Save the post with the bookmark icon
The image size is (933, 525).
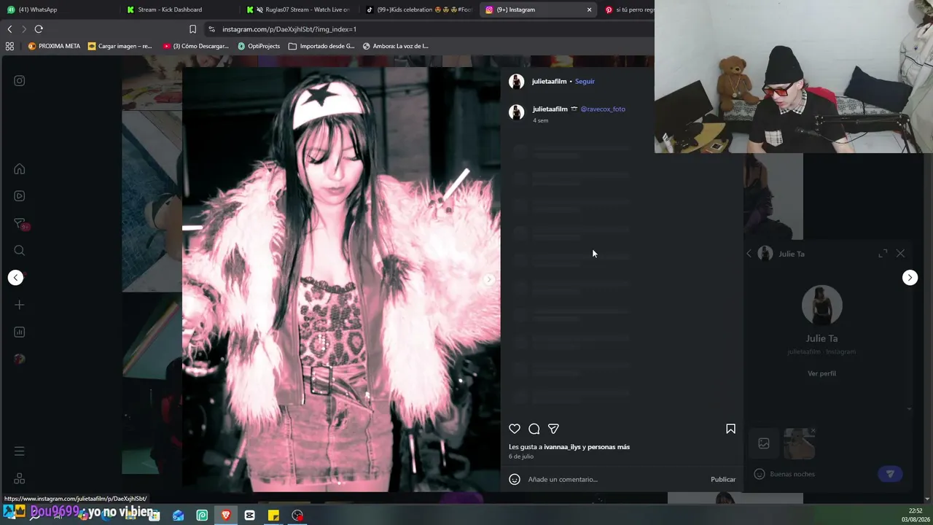click(730, 429)
